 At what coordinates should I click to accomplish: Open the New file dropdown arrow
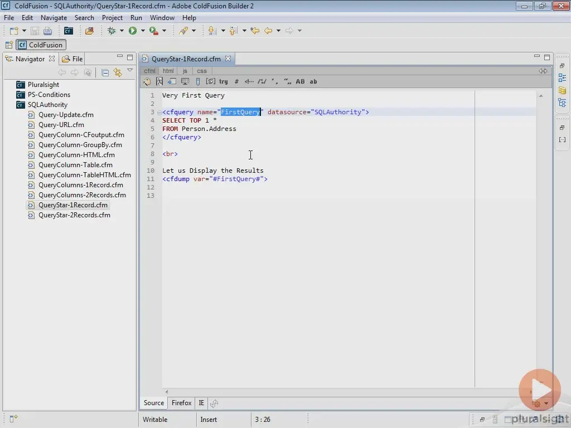(x=24, y=31)
